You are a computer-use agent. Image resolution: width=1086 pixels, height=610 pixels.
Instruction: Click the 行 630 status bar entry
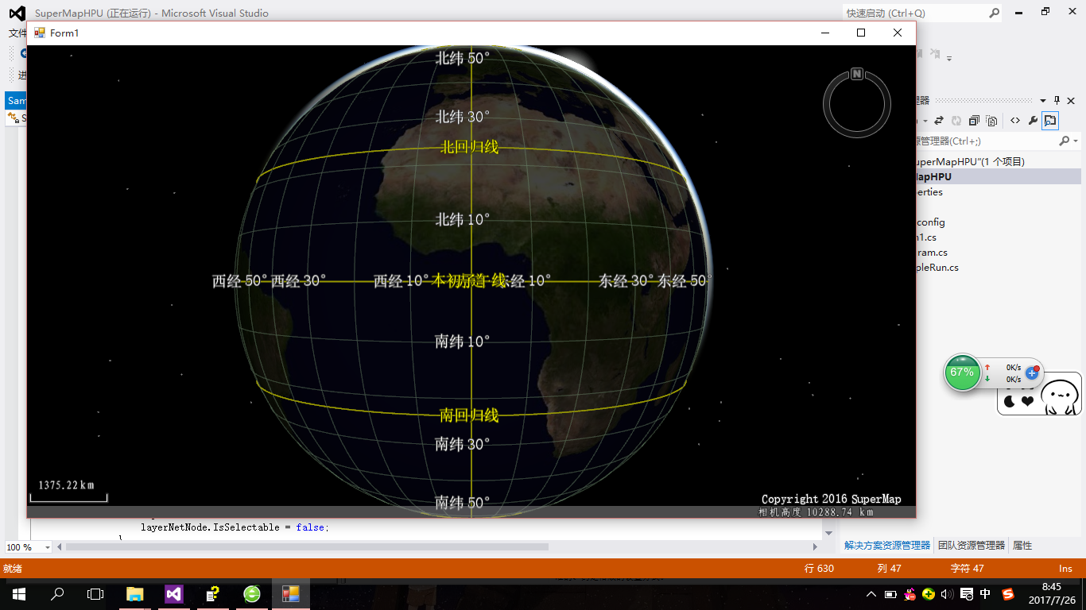tap(820, 568)
